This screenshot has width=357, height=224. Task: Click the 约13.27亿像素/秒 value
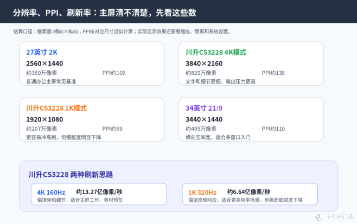point(99,192)
